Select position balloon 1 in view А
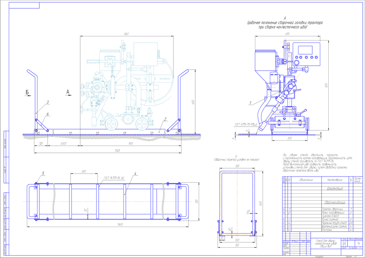The width and height of the screenshot is (365, 258). (250, 103)
